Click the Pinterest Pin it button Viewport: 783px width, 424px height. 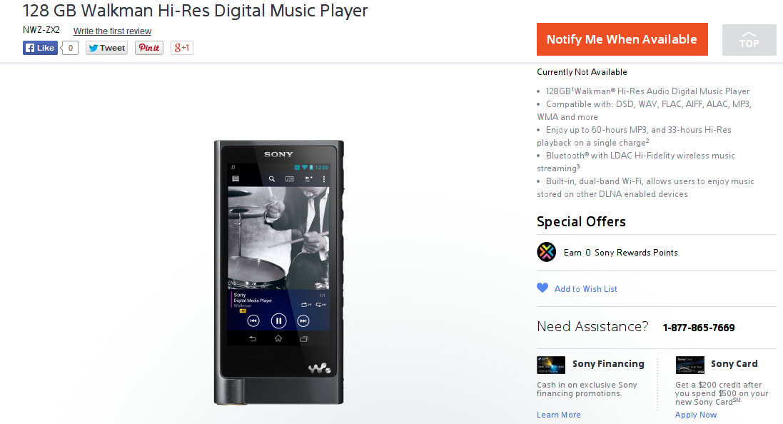[x=148, y=48]
